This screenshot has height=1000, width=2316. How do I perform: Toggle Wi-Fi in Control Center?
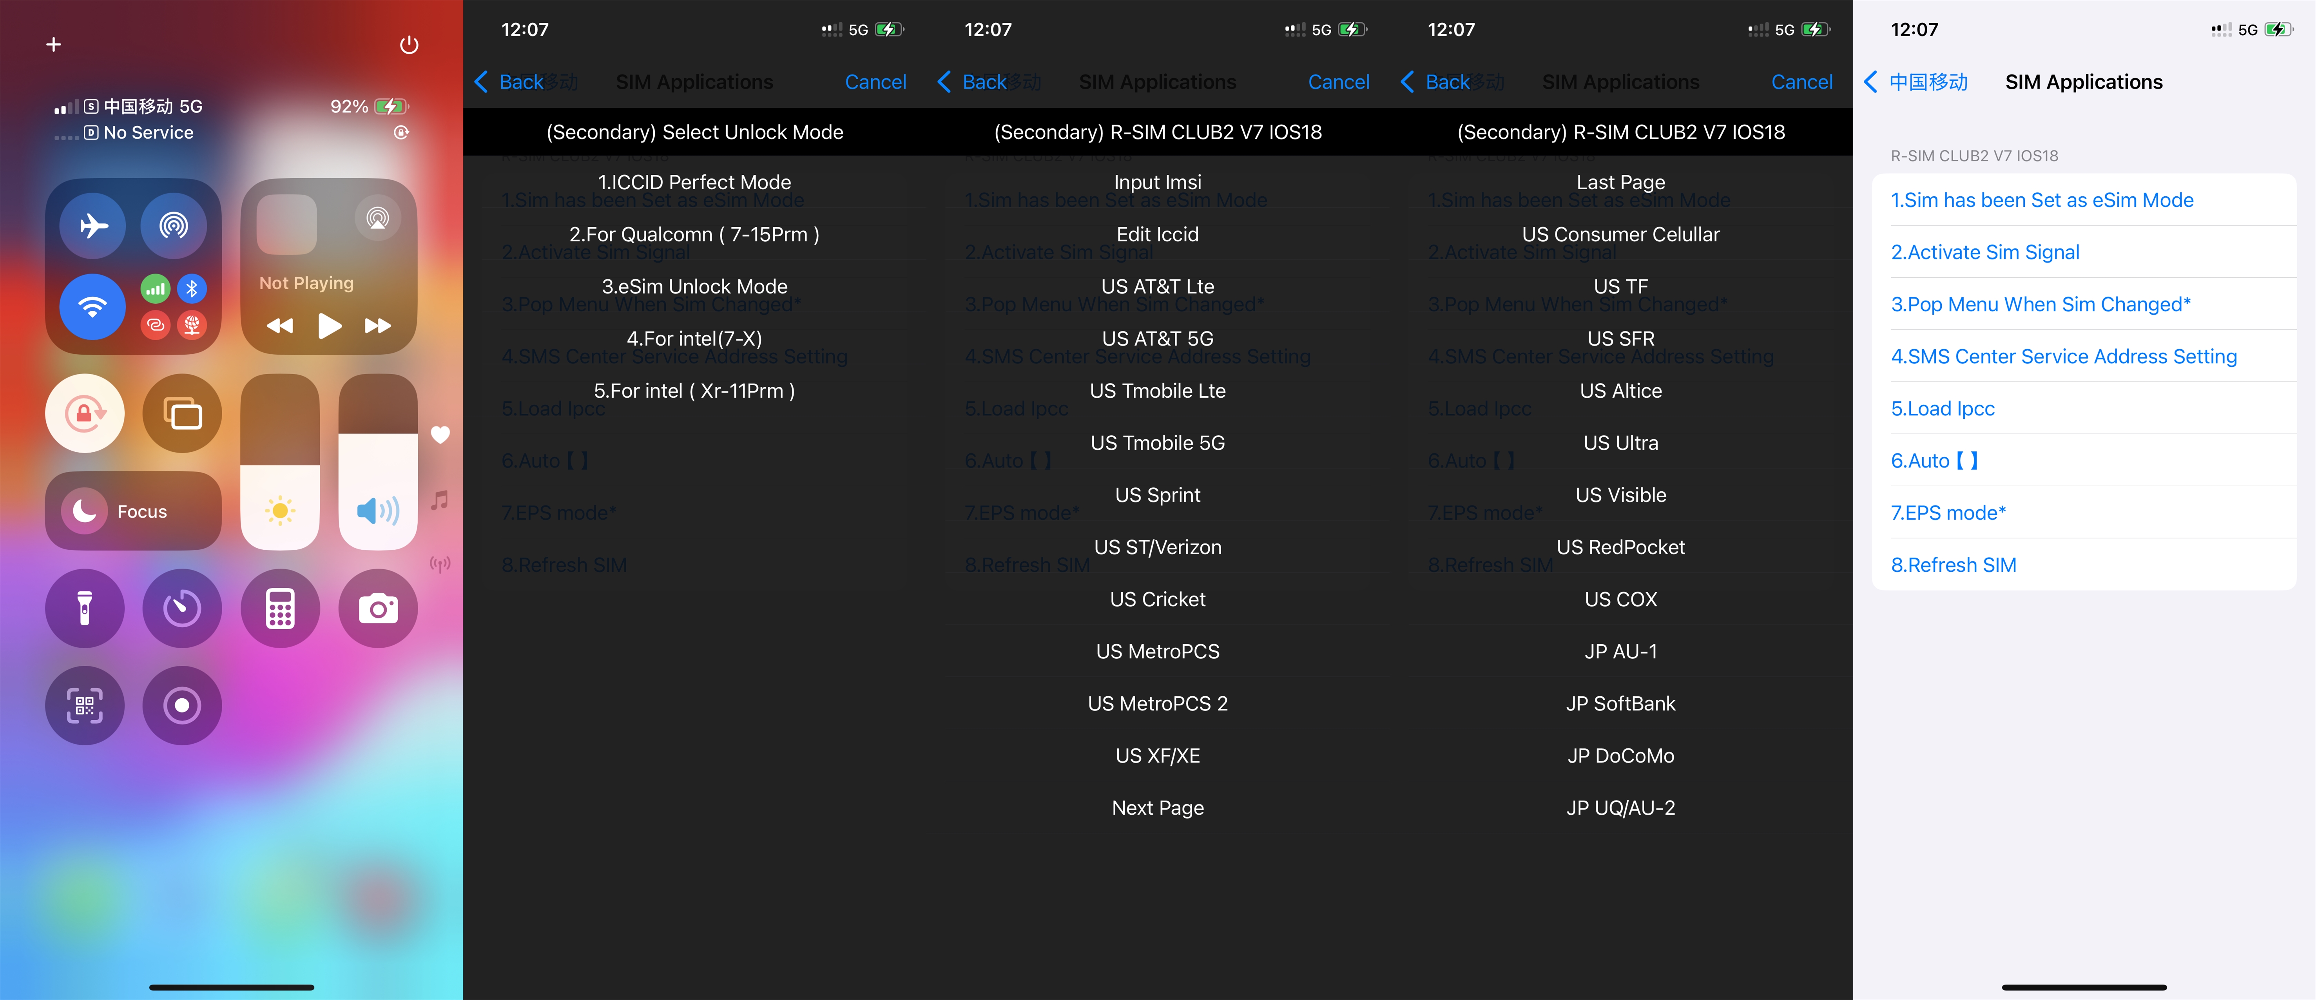tap(92, 307)
